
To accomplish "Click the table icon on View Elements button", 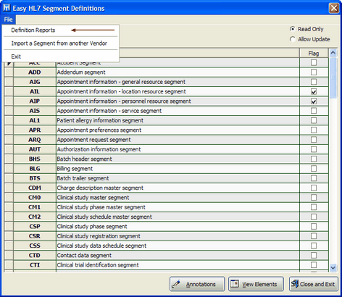I will pos(235,284).
